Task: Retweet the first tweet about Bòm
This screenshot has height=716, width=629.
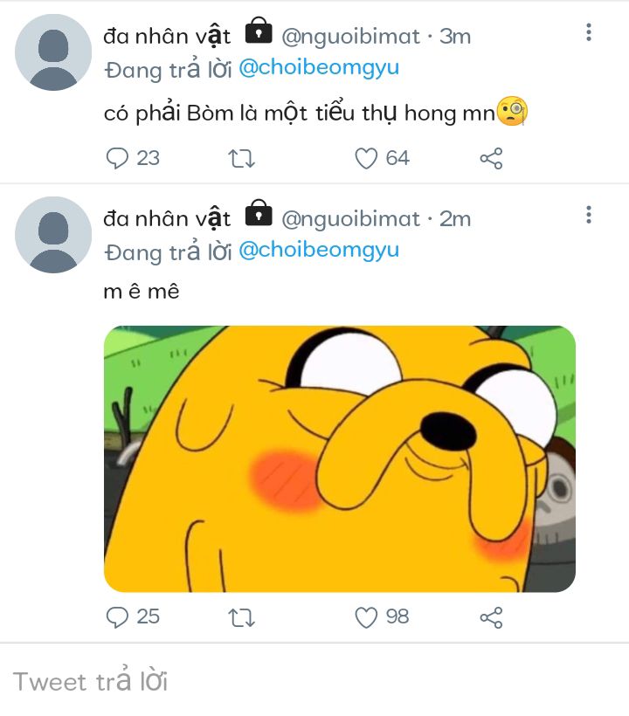Action: coord(241,159)
